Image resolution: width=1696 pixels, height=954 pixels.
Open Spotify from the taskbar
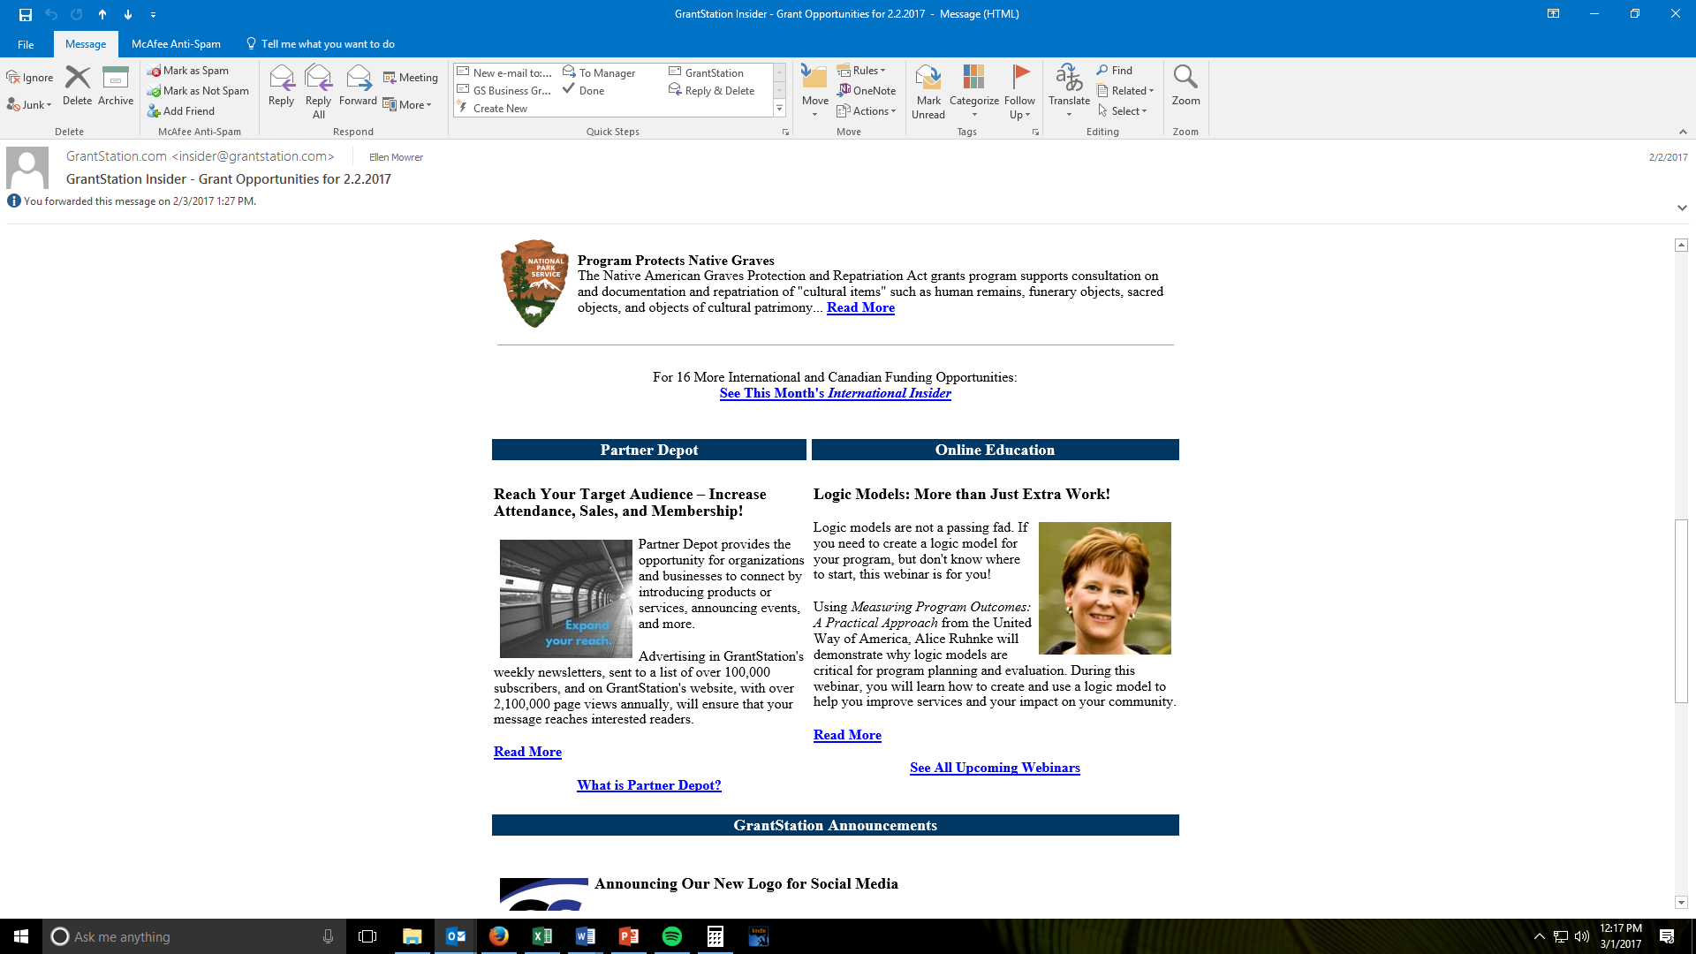pos(672,936)
